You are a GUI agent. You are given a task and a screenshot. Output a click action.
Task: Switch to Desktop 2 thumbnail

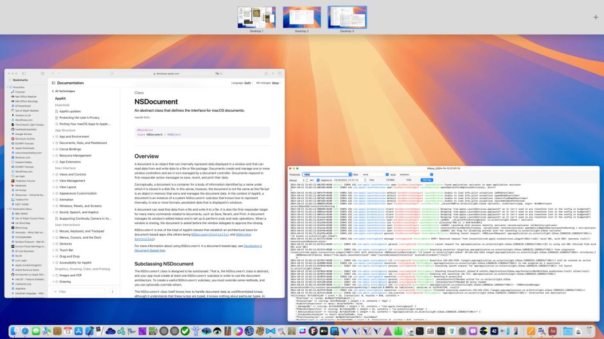301,17
